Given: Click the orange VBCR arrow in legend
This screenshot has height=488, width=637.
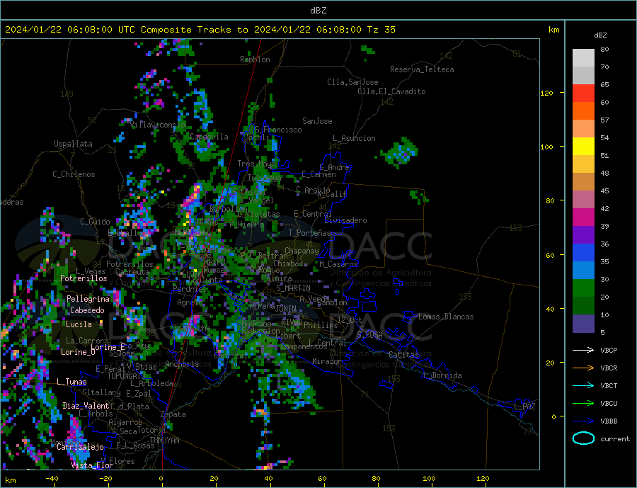Looking at the screenshot, I should coord(583,368).
